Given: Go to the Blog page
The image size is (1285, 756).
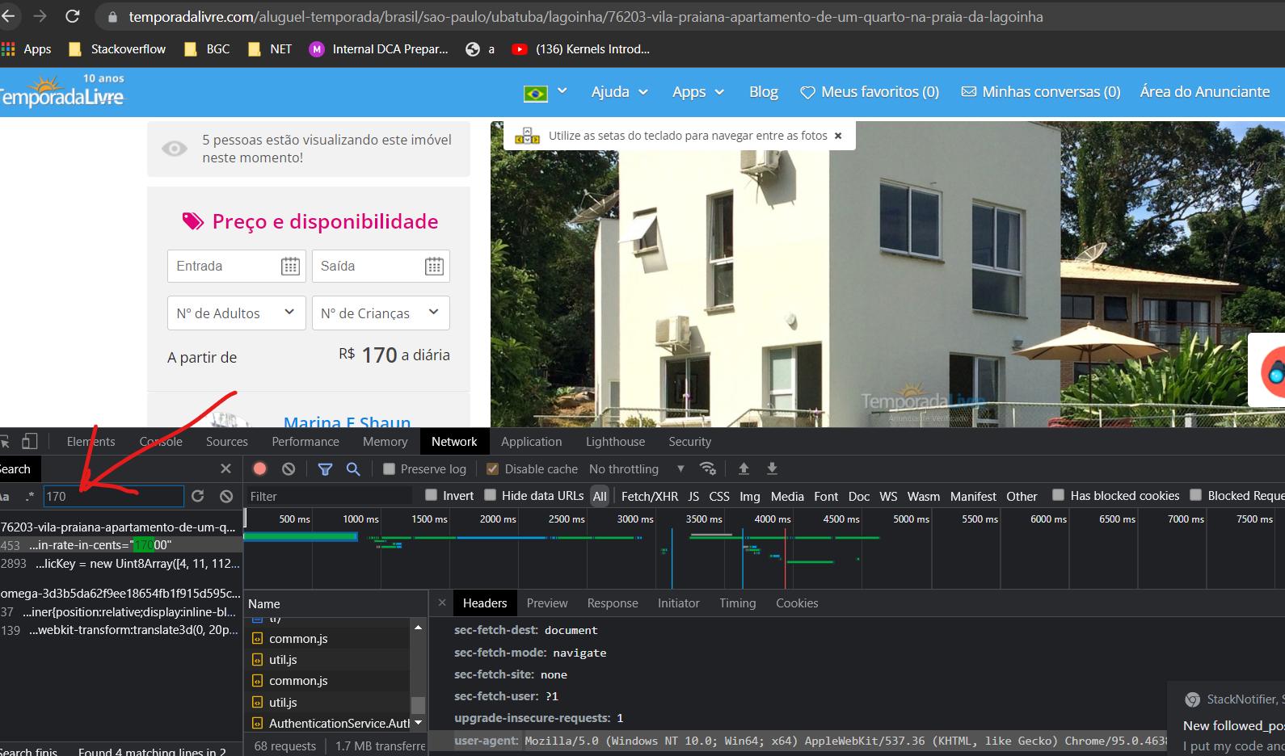Looking at the screenshot, I should point(763,92).
